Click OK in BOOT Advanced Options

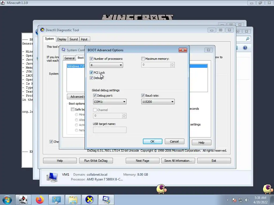pos(153,141)
